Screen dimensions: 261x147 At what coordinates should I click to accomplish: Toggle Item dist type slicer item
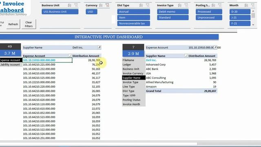click(133, 18)
